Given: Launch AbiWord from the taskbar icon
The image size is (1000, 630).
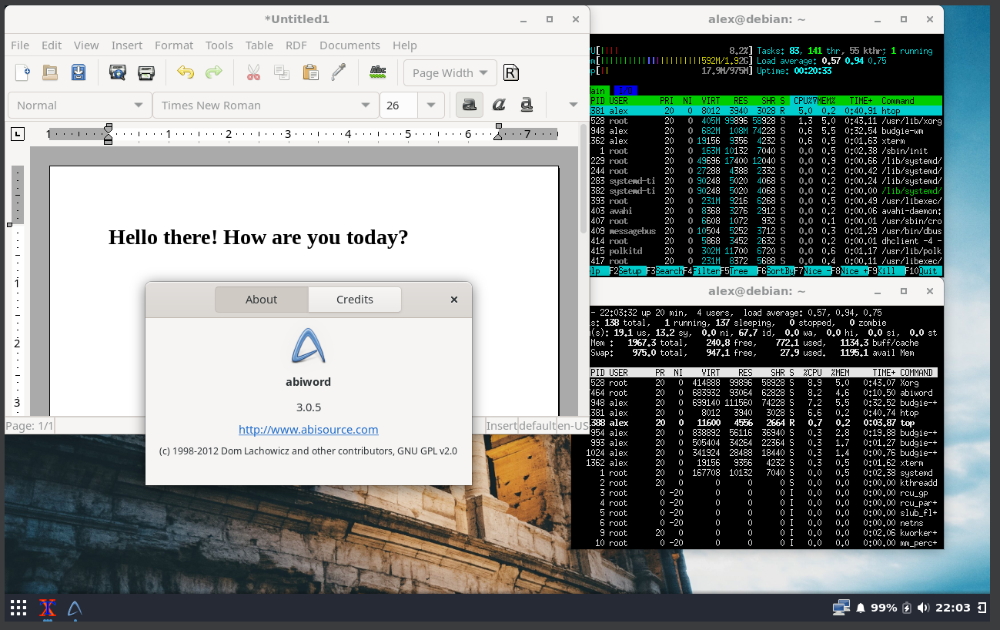Looking at the screenshot, I should [73, 608].
